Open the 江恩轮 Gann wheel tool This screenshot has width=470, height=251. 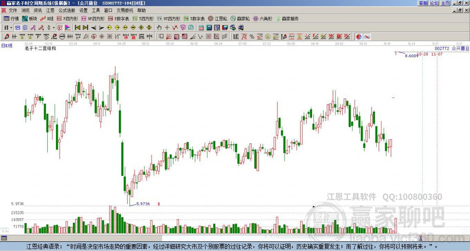tap(218, 19)
